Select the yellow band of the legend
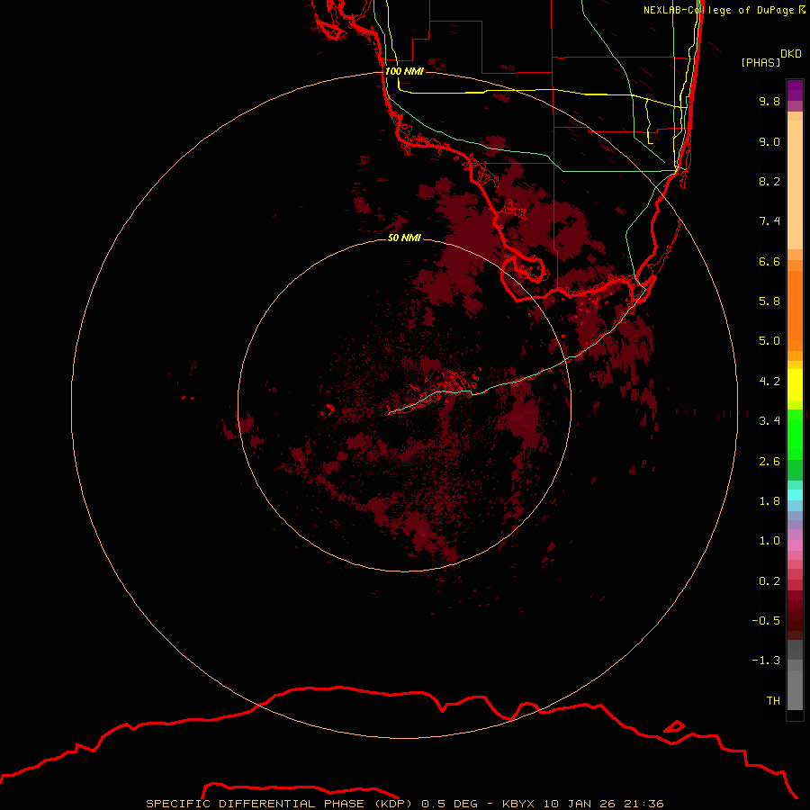 pyautogui.click(x=795, y=385)
